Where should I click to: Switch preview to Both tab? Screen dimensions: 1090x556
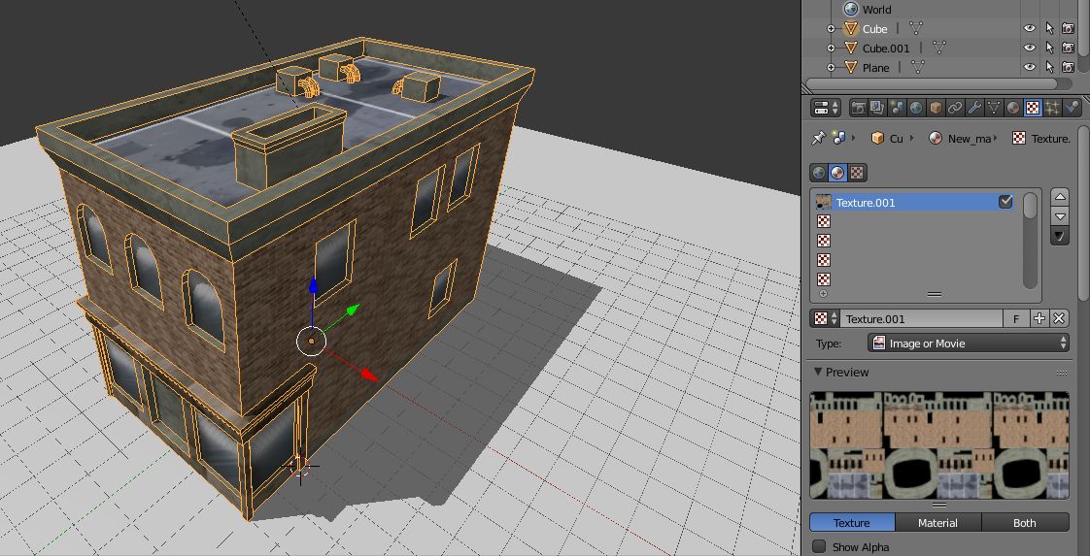coord(1025,523)
